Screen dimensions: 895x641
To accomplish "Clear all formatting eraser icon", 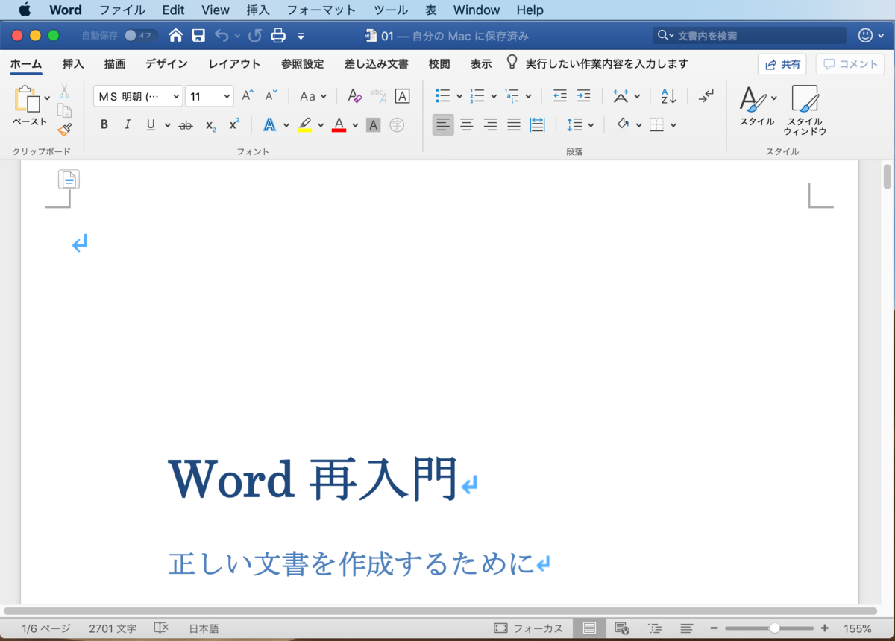I will [x=355, y=95].
